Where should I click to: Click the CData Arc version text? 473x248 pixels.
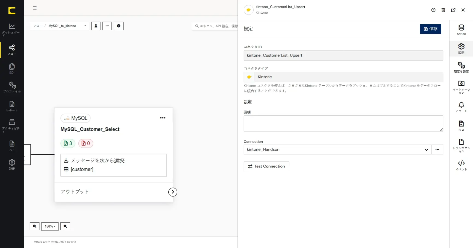click(x=55, y=242)
